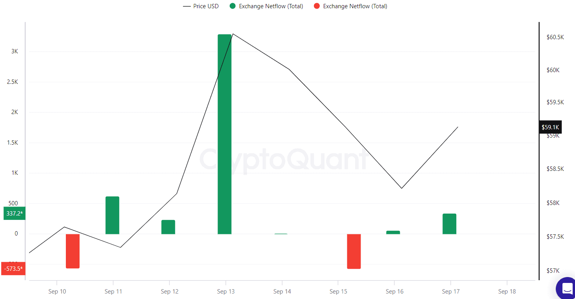Click the red -573.5* value tag

tap(13, 268)
